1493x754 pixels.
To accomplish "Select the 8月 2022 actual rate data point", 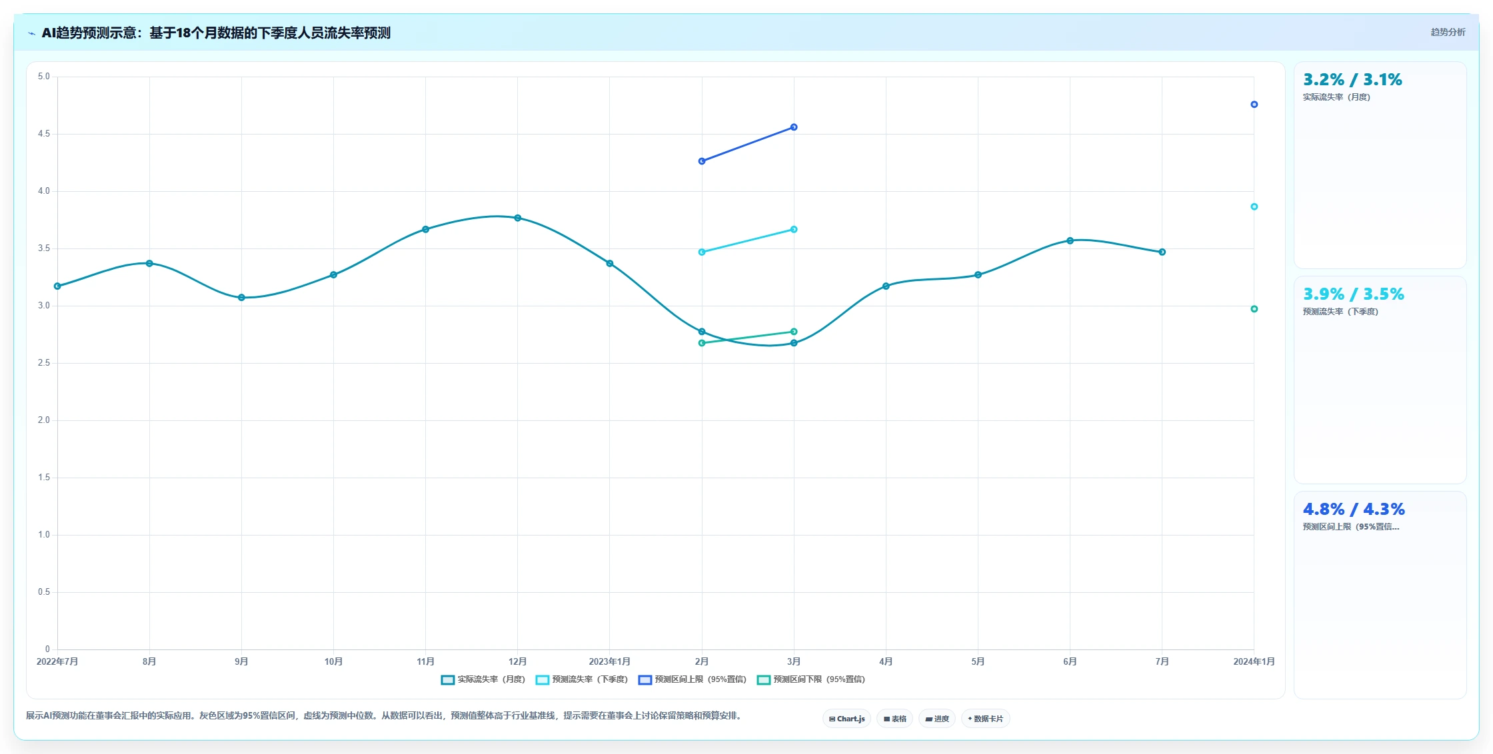I will [149, 264].
